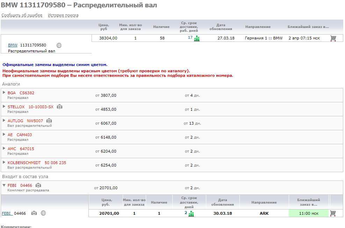View photo of STELLOX 10-10003-SX
The height and width of the screenshot is (228, 345).
coord(59,107)
